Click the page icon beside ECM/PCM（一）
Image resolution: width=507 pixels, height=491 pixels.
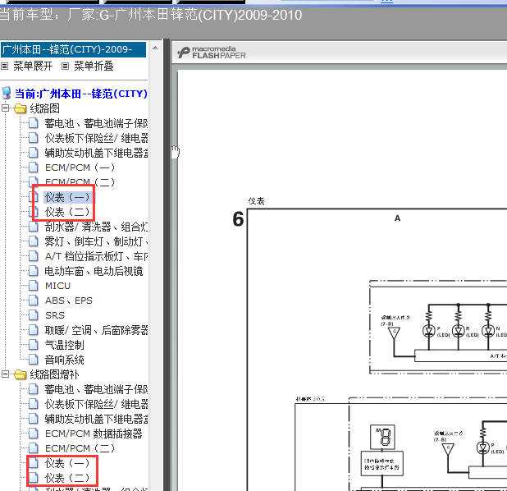coord(33,167)
